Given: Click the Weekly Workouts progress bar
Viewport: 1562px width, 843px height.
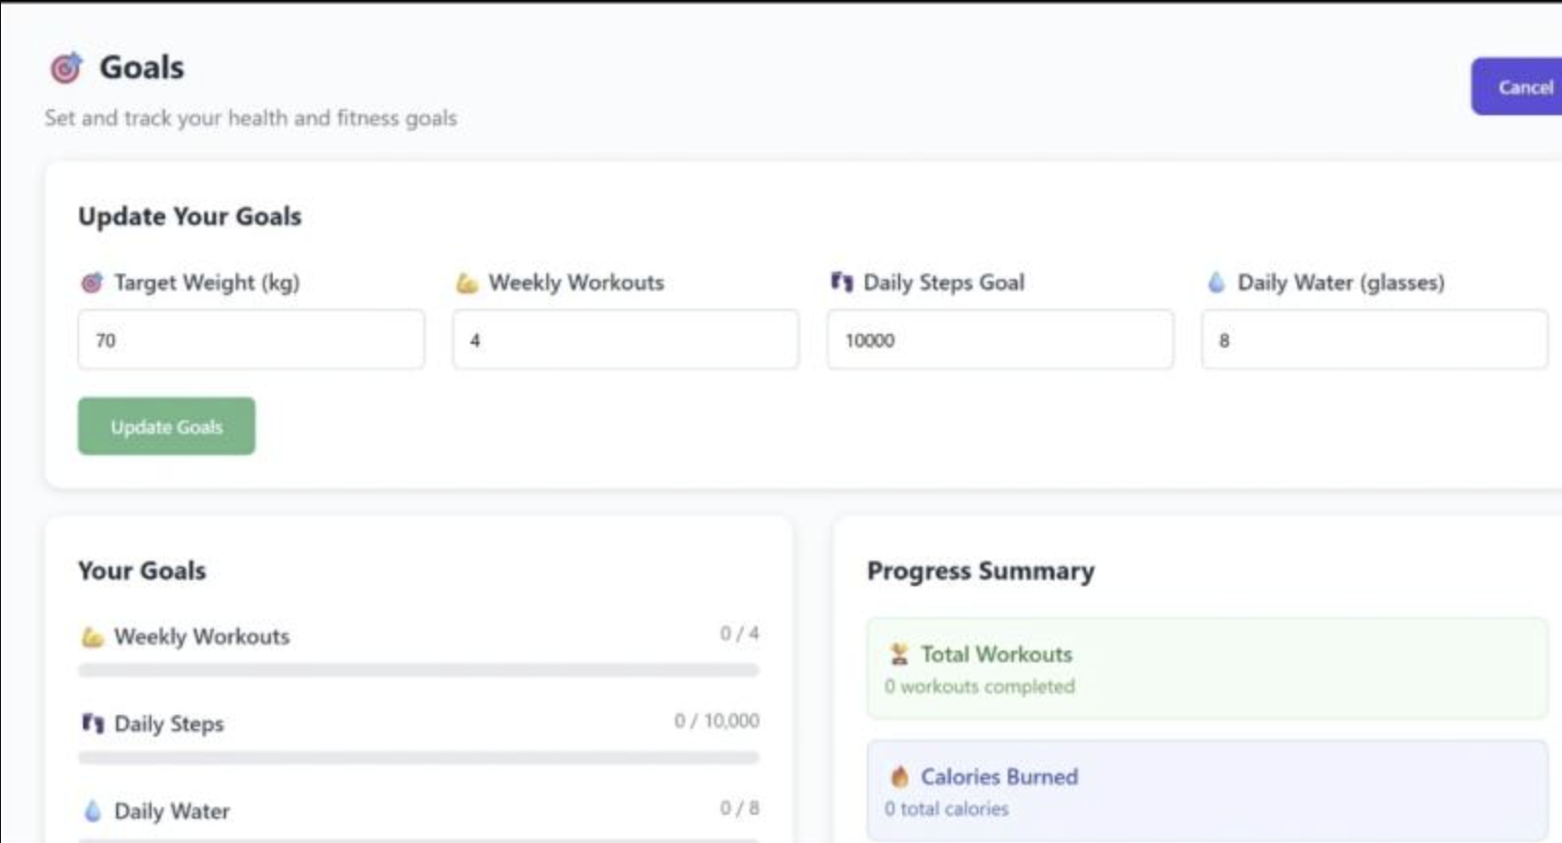Looking at the screenshot, I should [x=418, y=670].
